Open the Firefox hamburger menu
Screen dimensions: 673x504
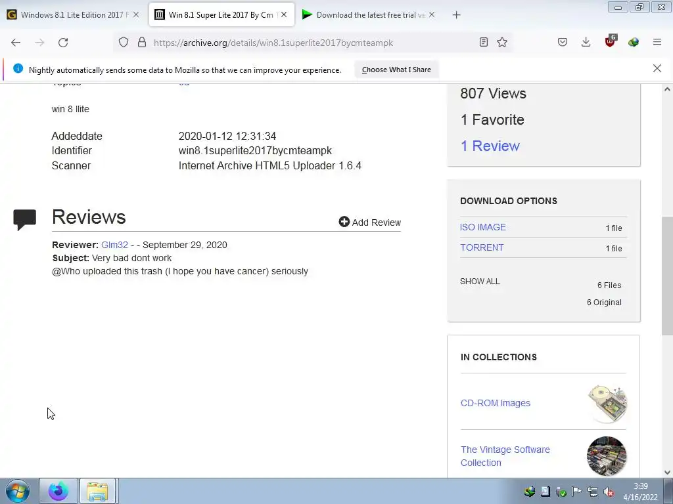tap(657, 42)
